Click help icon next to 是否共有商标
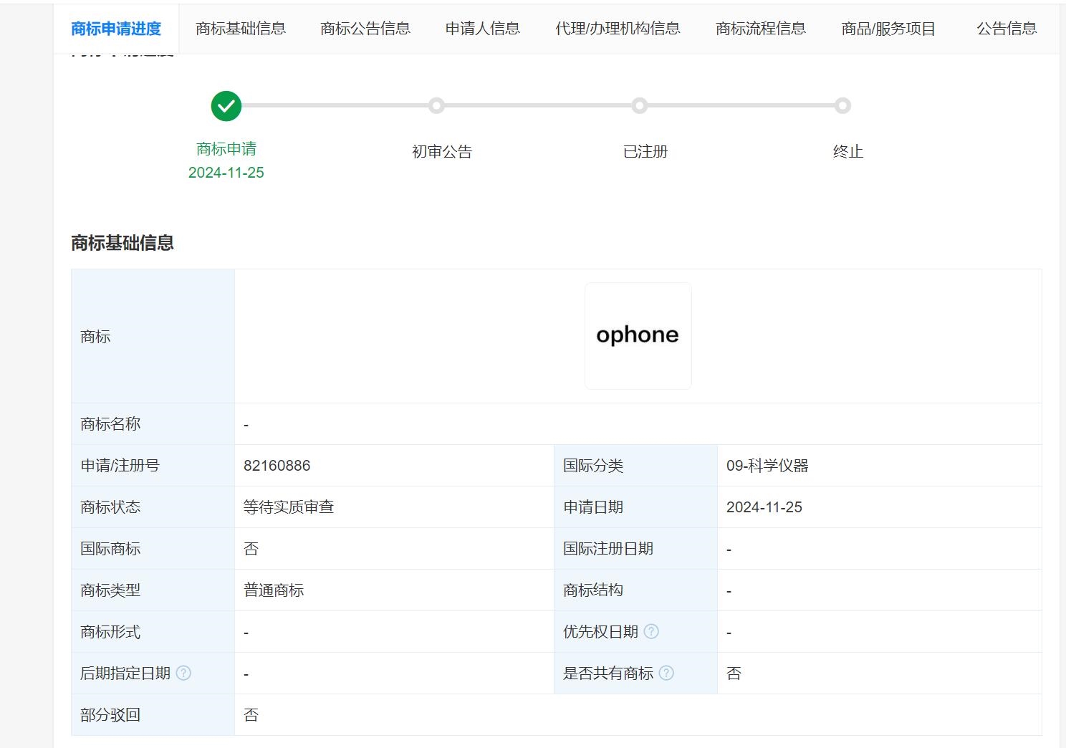Viewport: 1066px width, 748px height. point(666,673)
